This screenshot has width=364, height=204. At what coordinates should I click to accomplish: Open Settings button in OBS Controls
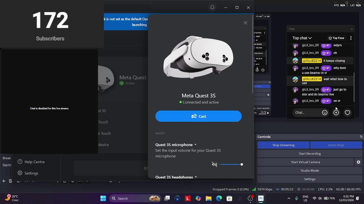click(310, 179)
